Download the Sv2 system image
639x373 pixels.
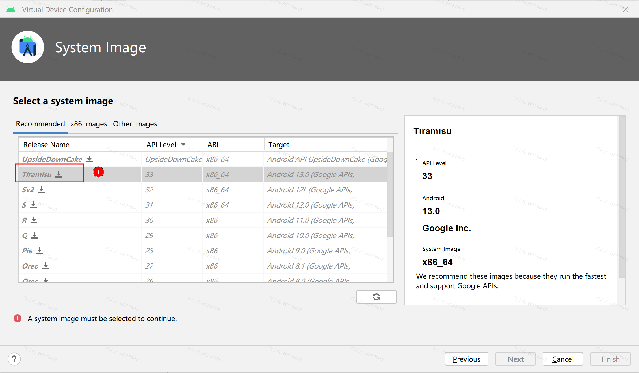coord(41,189)
